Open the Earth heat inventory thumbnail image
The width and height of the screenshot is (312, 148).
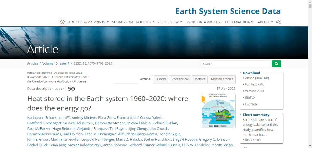click(218, 111)
